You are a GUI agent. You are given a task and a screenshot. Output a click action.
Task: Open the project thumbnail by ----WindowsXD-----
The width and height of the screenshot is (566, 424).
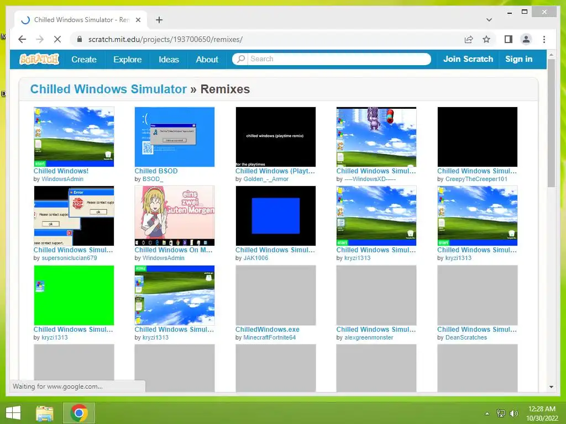(376, 137)
